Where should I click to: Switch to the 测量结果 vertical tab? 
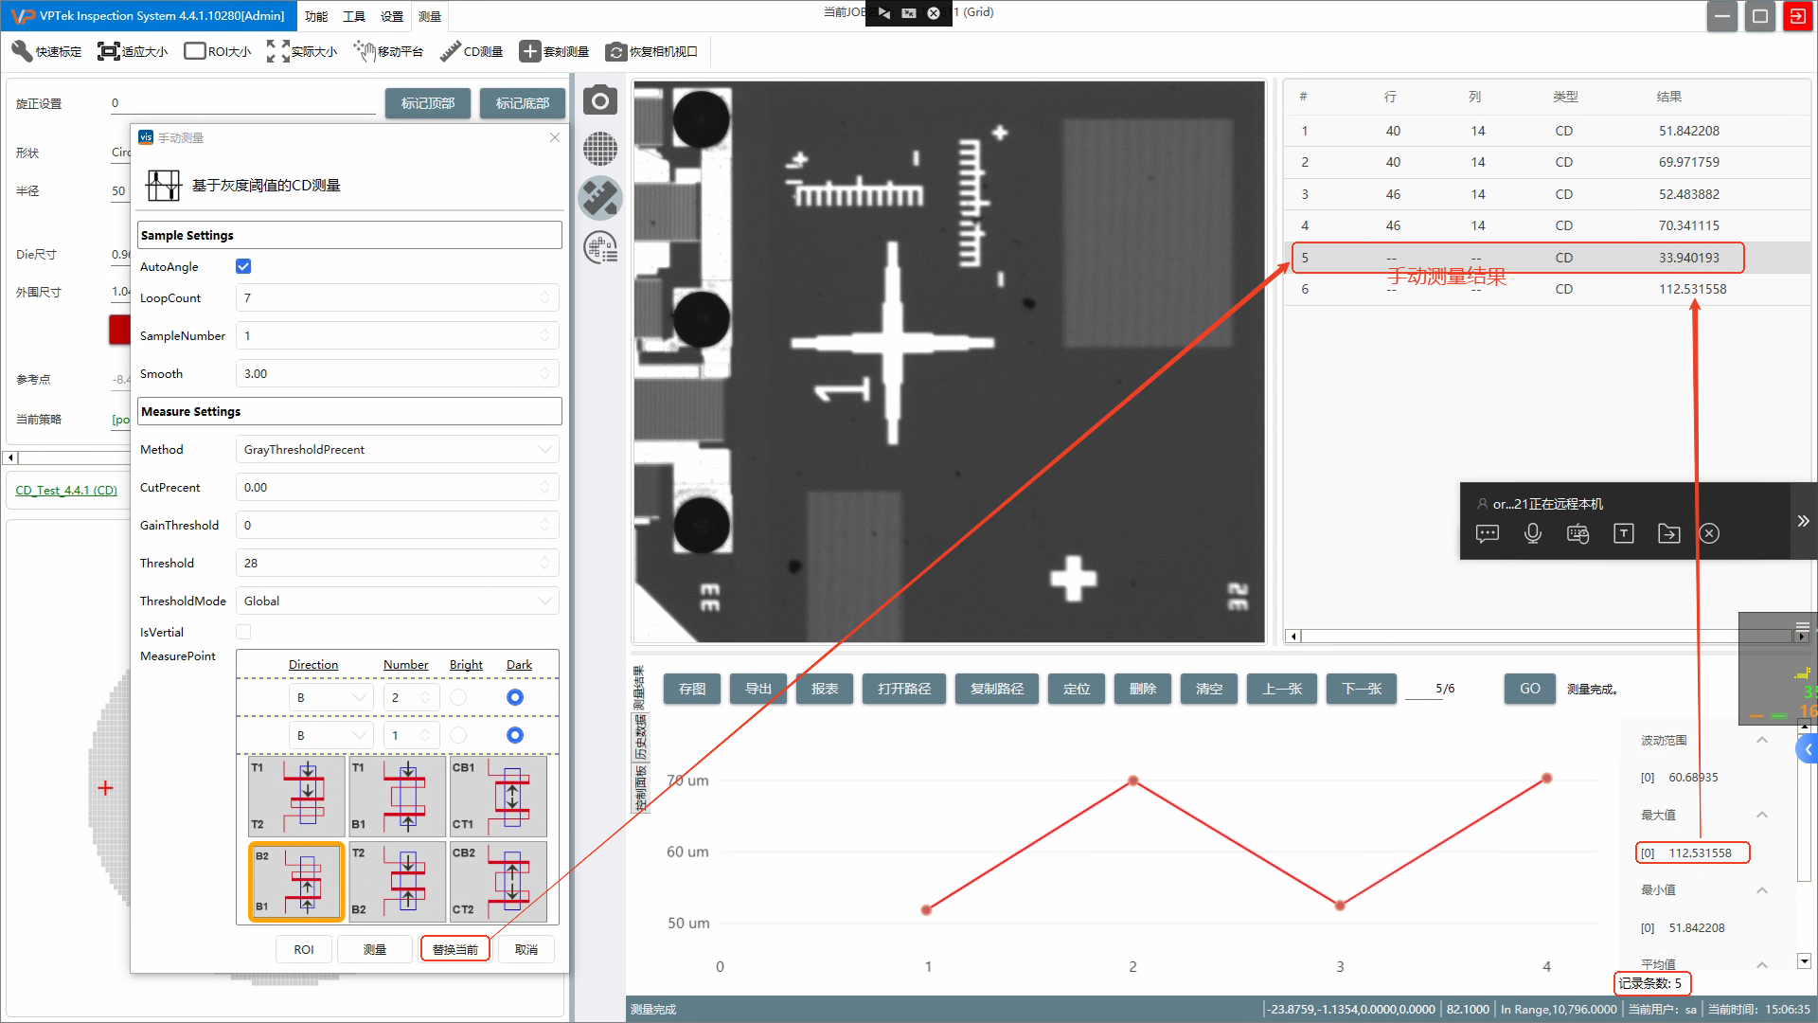639,688
